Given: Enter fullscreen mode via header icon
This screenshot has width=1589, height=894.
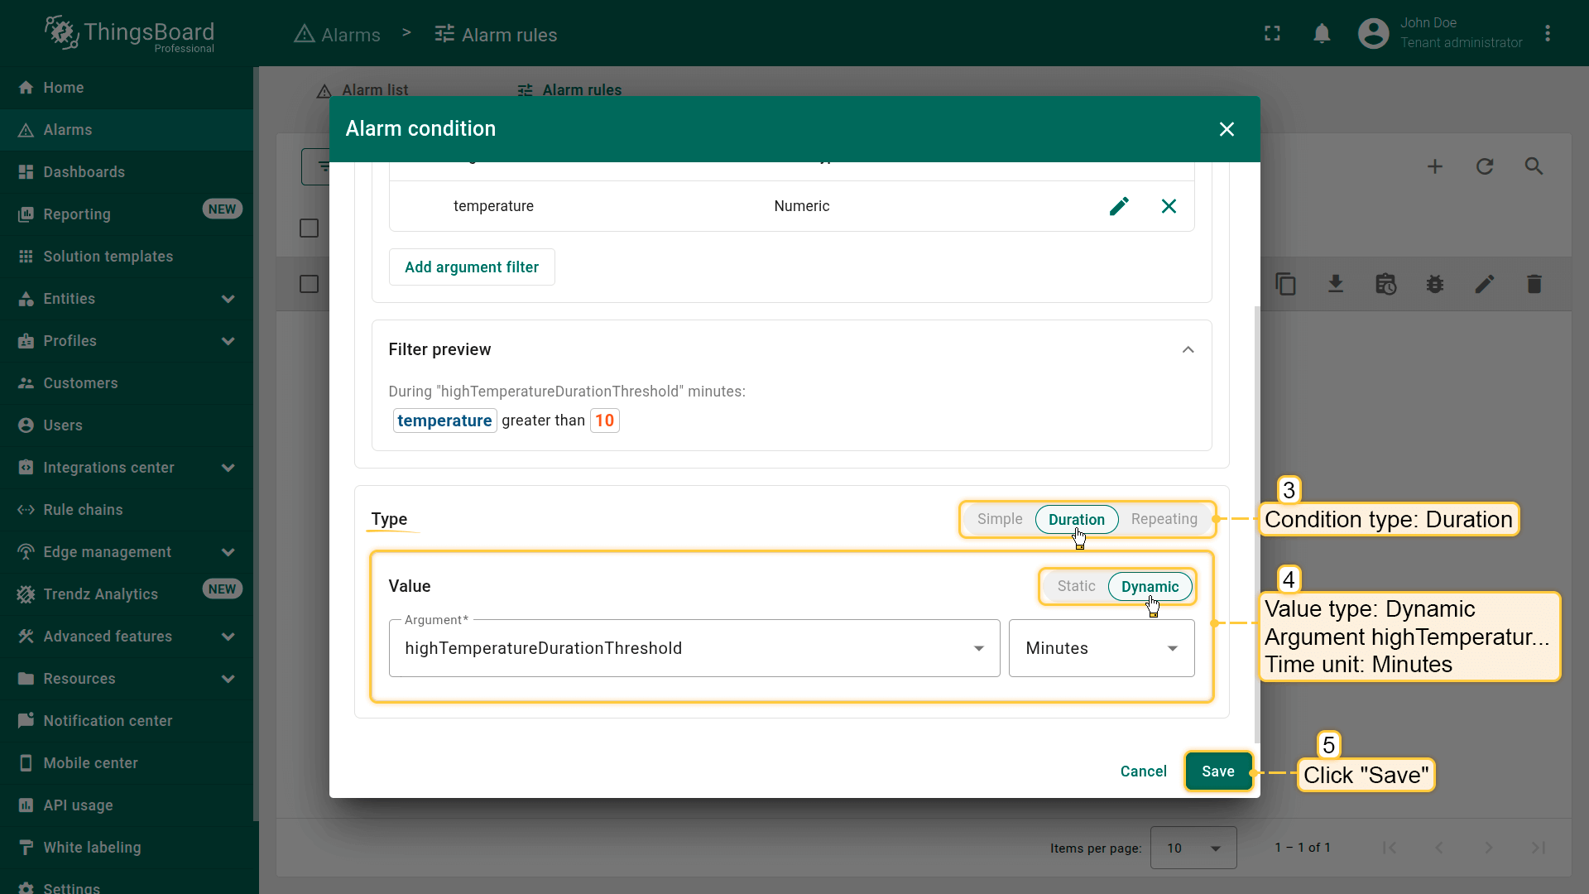Looking at the screenshot, I should pos(1272,34).
